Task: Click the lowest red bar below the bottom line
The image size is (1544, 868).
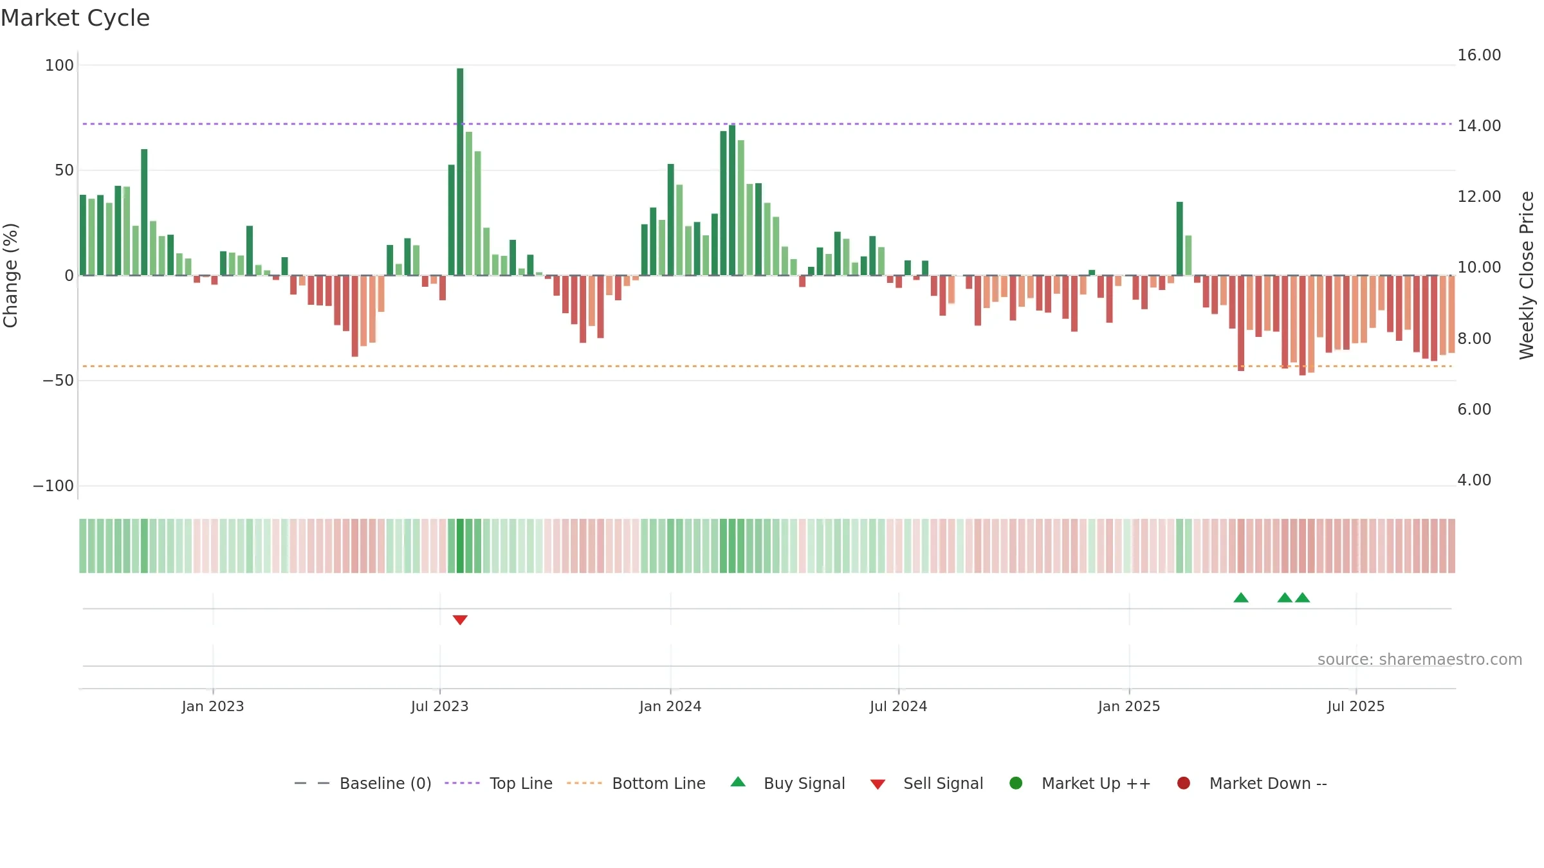Action: 1303,325
